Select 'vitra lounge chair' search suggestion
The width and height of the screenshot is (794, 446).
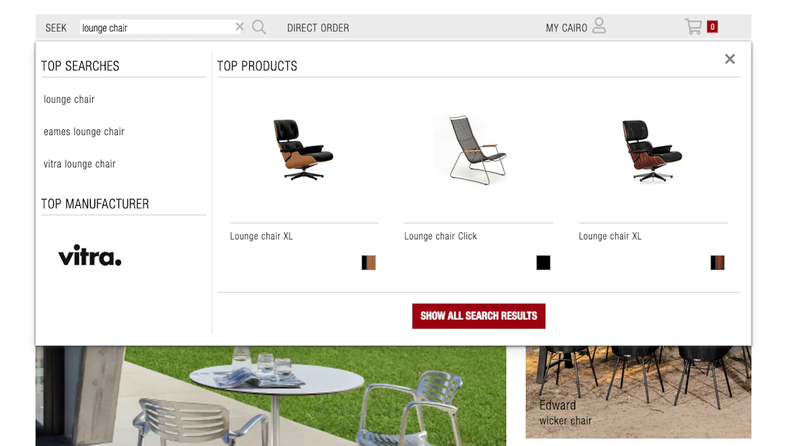[x=79, y=164]
